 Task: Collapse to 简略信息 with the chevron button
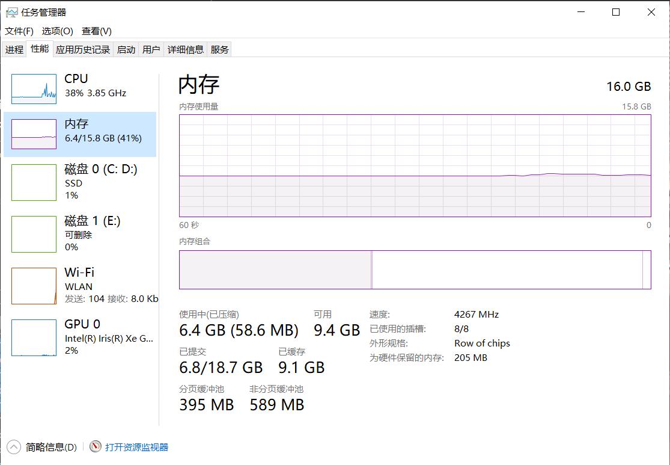pos(13,447)
